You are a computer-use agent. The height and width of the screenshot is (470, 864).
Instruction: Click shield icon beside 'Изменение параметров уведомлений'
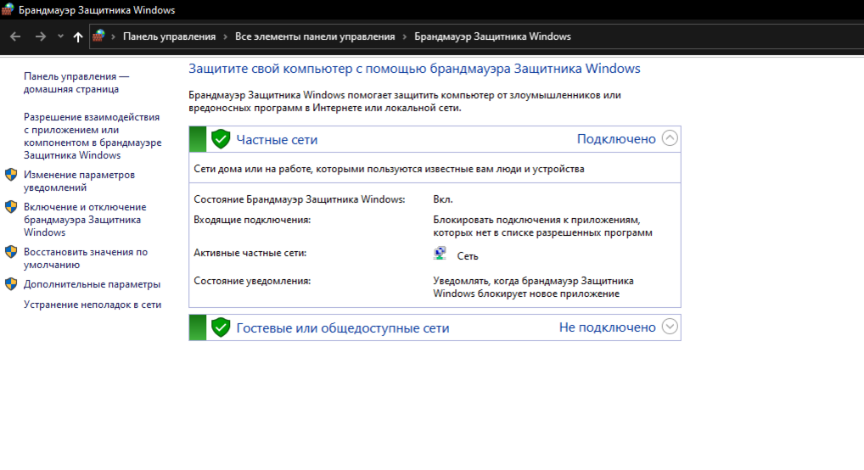pyautogui.click(x=11, y=175)
